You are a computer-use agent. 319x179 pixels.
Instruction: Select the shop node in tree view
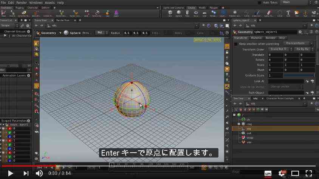[249, 138]
